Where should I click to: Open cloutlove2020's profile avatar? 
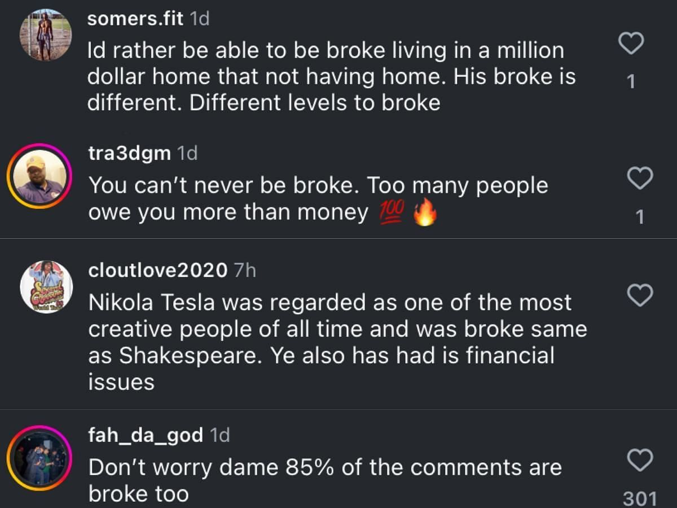[x=46, y=287]
